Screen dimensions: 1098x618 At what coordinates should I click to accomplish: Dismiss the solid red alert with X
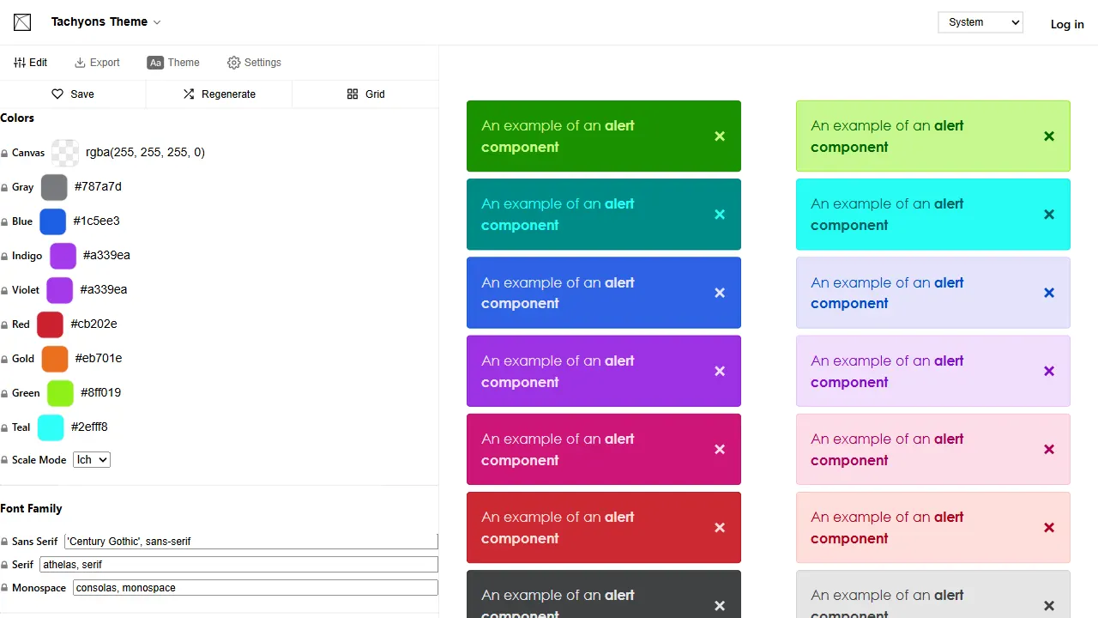[x=720, y=528]
